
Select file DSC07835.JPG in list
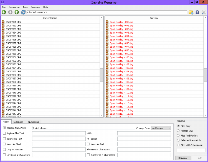pos(50,71)
